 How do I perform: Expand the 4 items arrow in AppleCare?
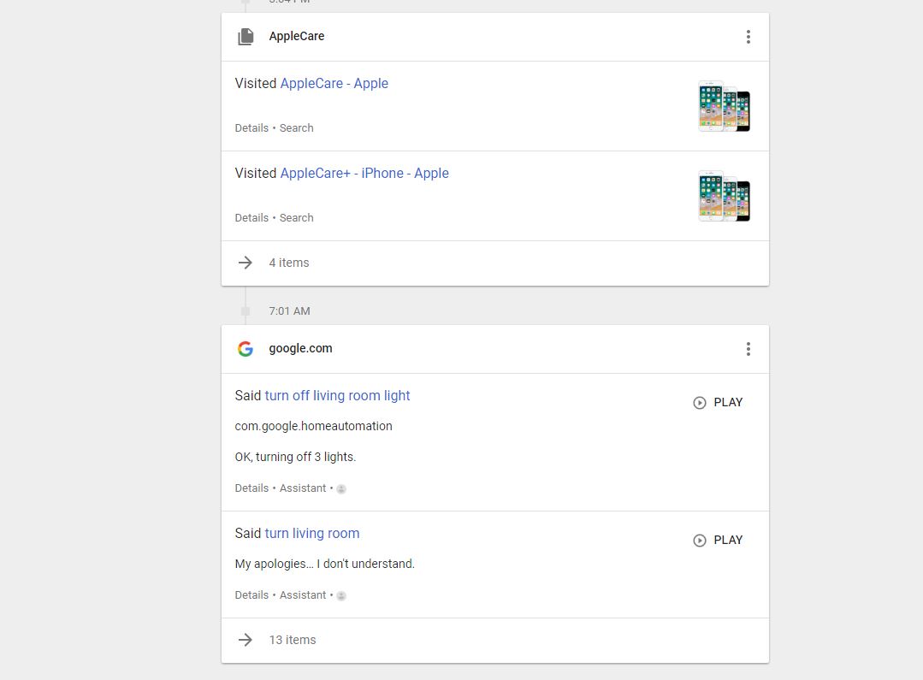click(x=246, y=263)
